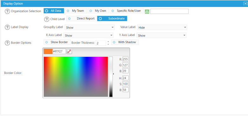
Task: Click the S saturation value field
Action: click(x=125, y=84)
